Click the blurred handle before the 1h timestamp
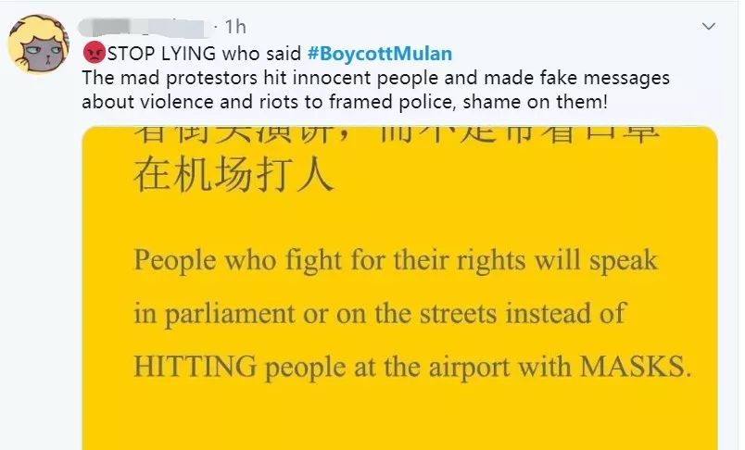The image size is (745, 450). (x=178, y=28)
